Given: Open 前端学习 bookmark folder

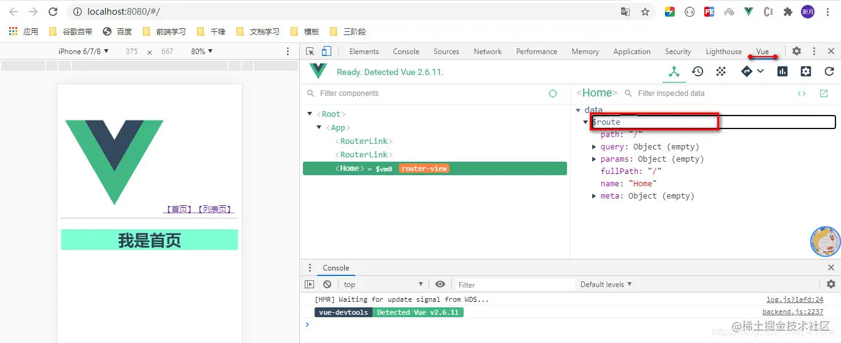Looking at the screenshot, I should click(164, 31).
